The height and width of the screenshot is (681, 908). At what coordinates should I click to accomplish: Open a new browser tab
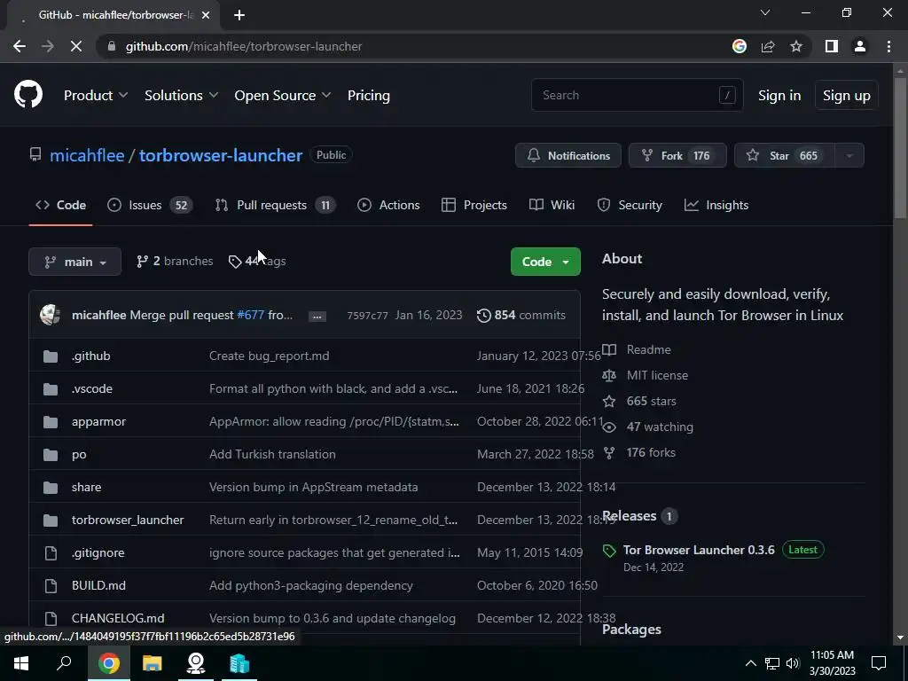click(x=239, y=15)
